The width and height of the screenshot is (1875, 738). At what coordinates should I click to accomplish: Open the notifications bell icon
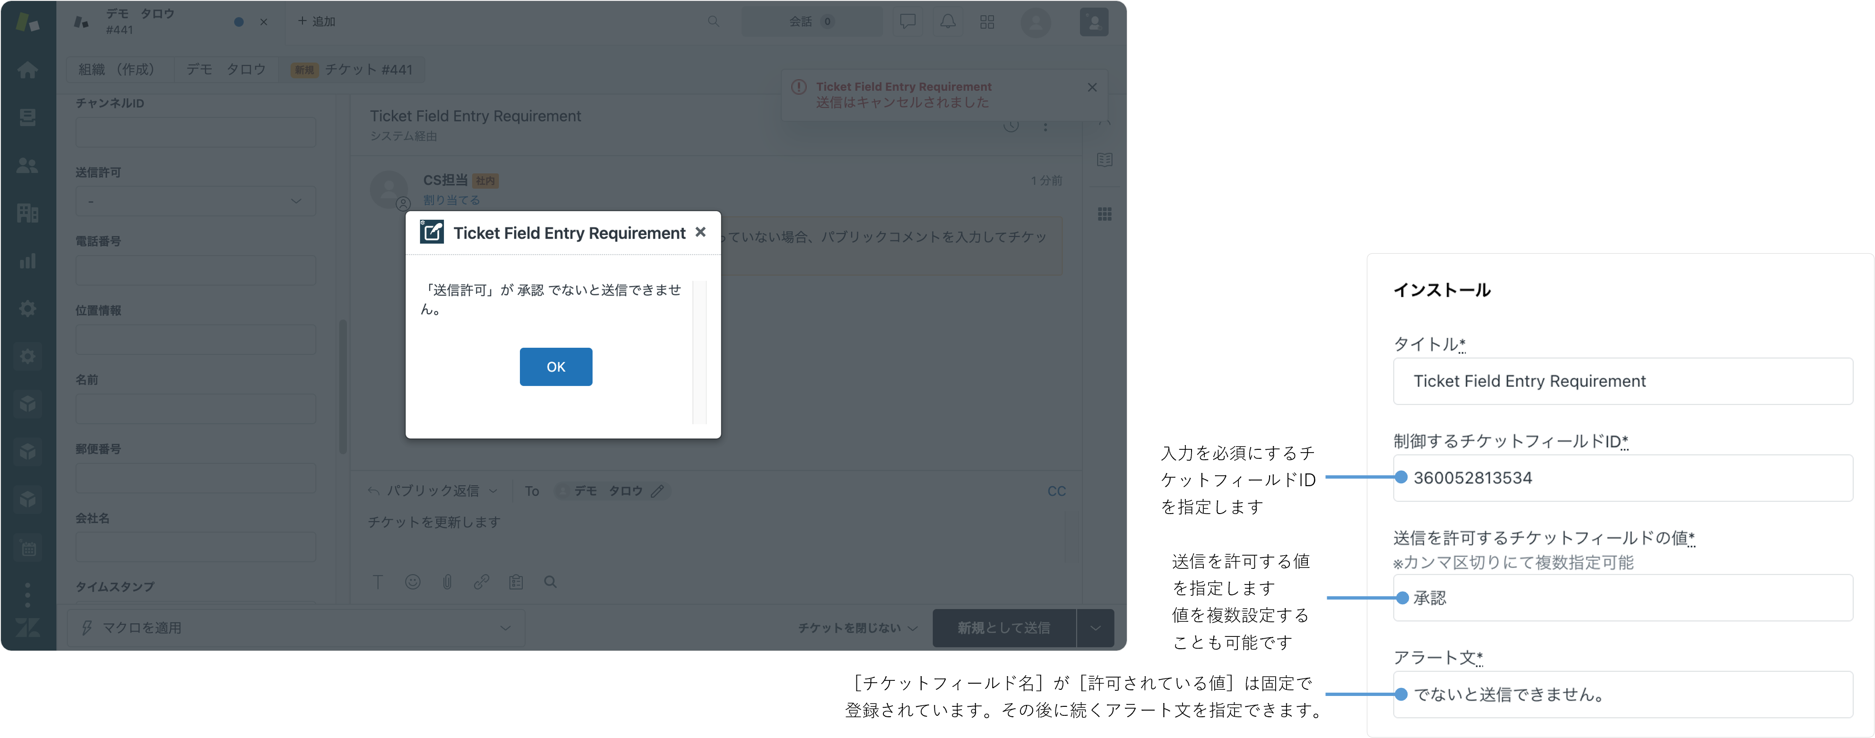[x=948, y=22]
